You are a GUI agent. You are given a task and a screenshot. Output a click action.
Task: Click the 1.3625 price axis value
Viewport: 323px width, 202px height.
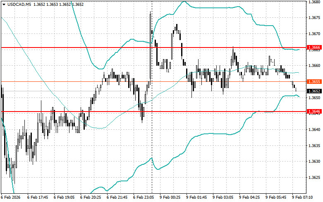click(x=314, y=178)
